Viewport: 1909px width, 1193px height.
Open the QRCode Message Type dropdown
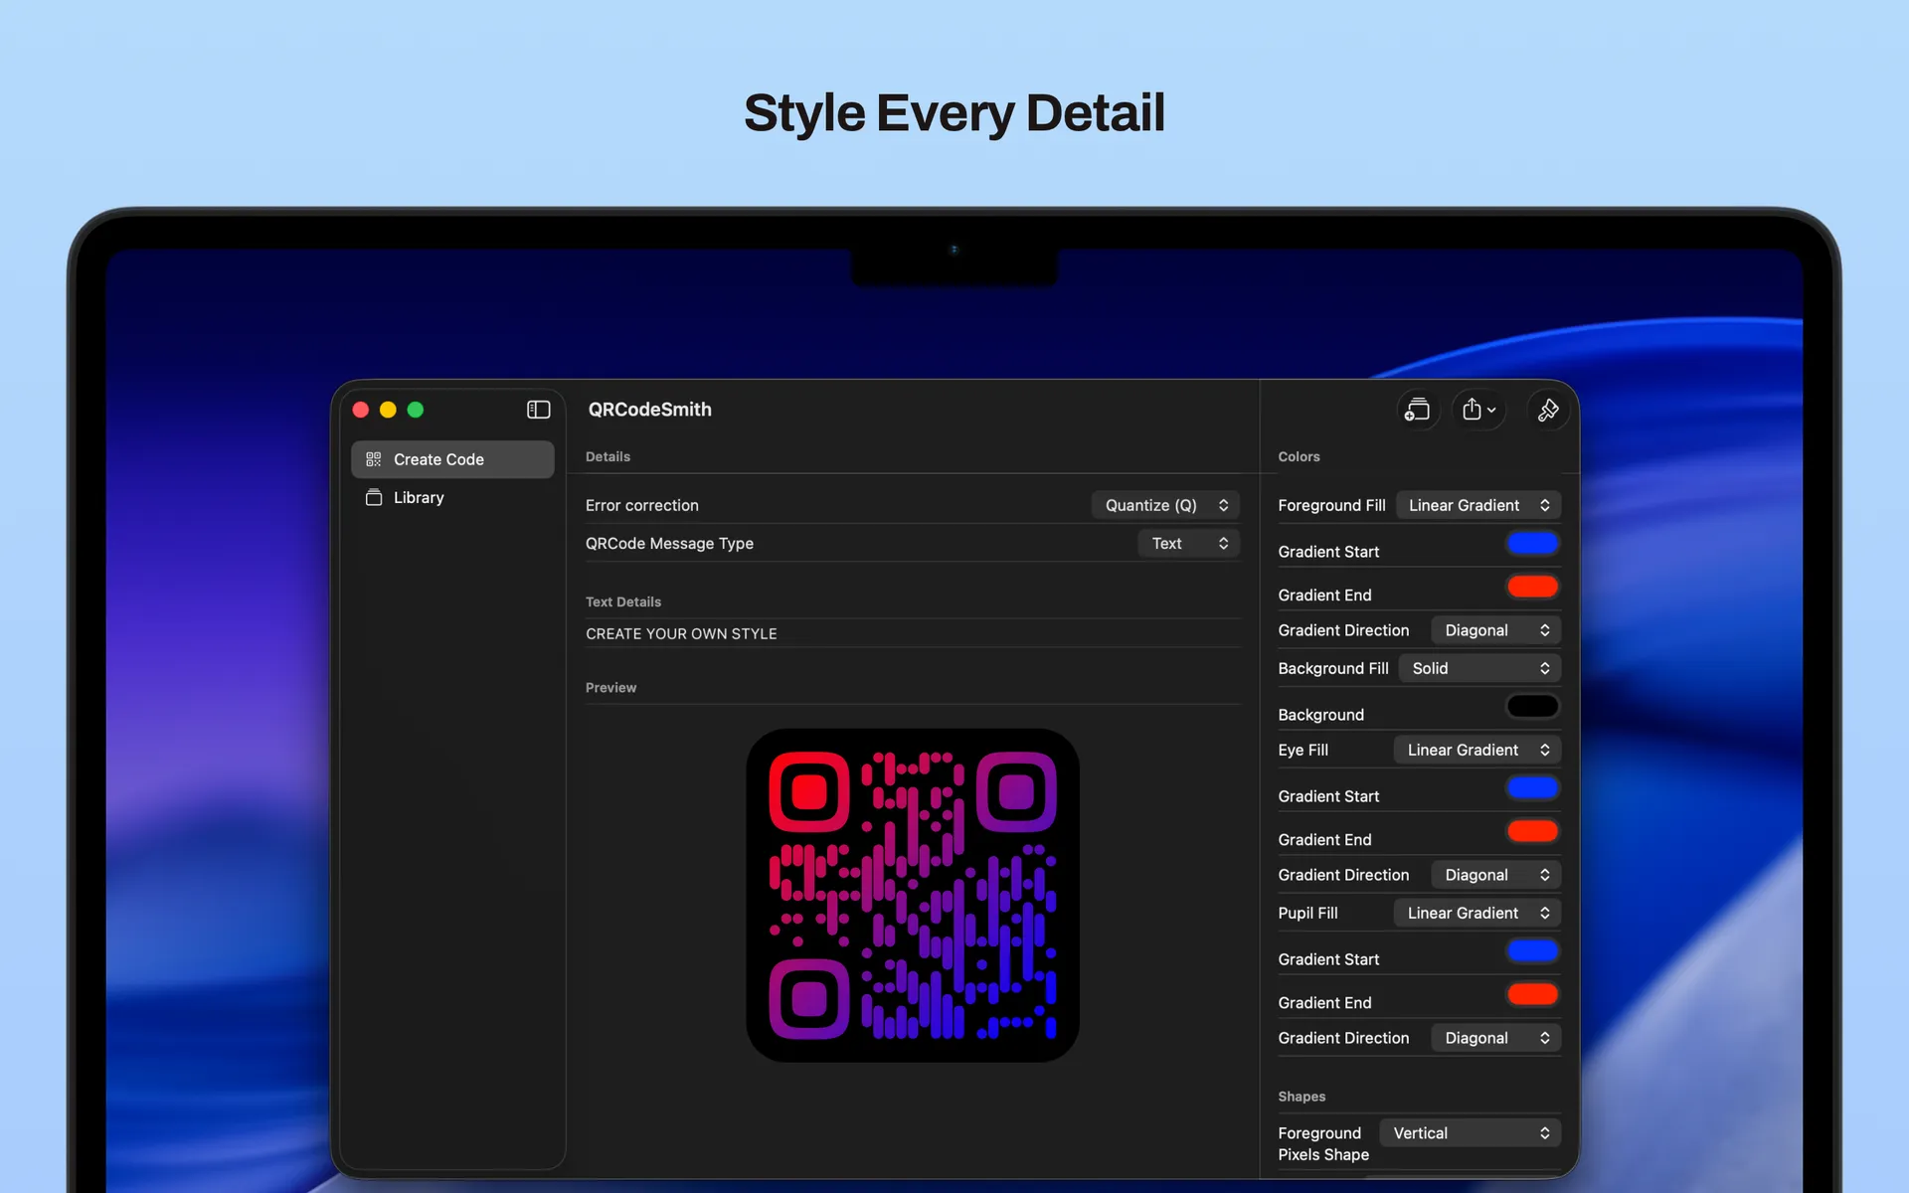pyautogui.click(x=1189, y=543)
